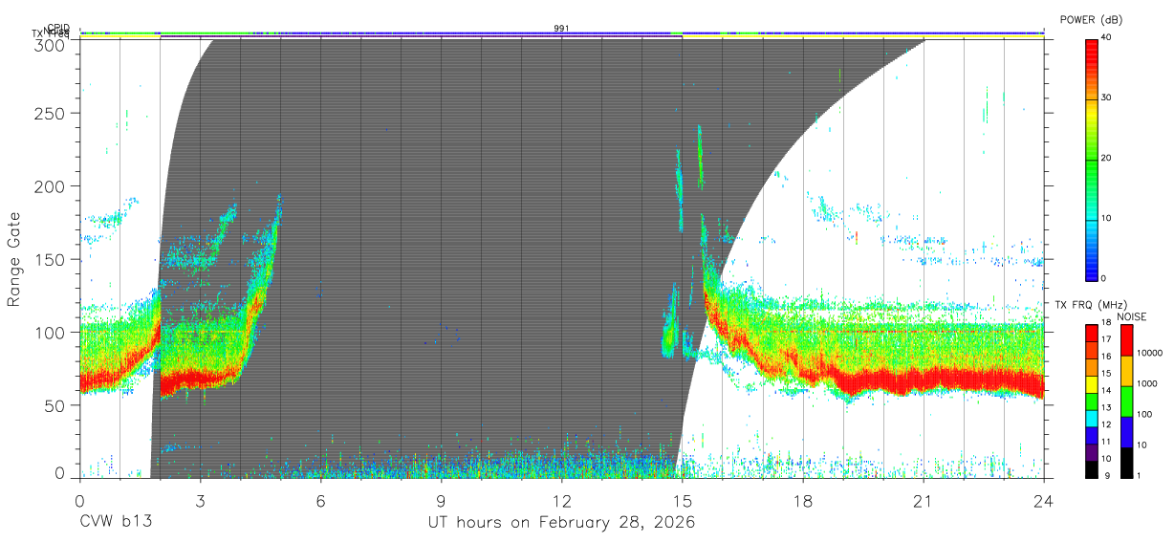Viewport: 1174px width, 542px height.
Task: Click the 18 label on TX FRQ scale
Action: [1106, 322]
